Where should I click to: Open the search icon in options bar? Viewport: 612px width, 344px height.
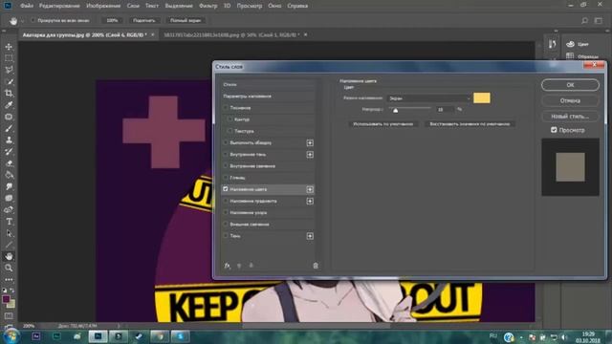click(x=584, y=20)
